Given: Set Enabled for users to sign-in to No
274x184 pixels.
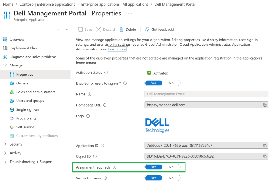Looking at the screenshot, I should pyautogui.click(x=171, y=83).
